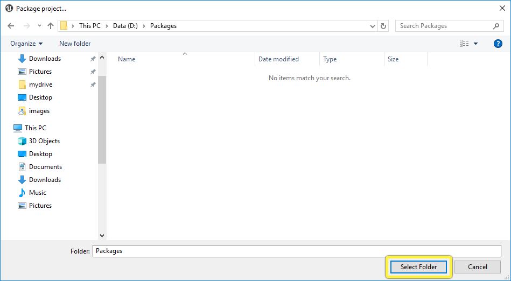Screen dimensions: 511x281
Task: Click navigation pane scroll down arrow
Action: pos(102,236)
